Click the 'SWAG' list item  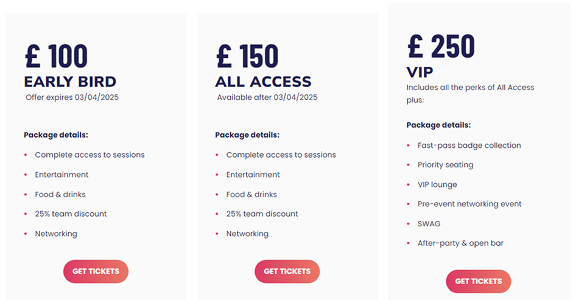click(429, 223)
